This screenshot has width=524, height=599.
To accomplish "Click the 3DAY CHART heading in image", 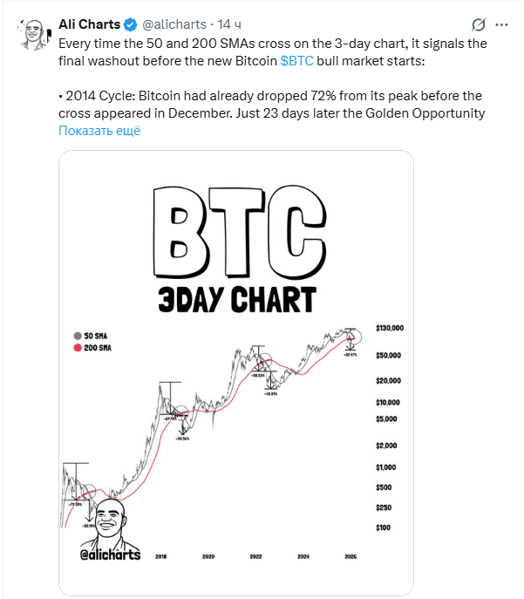I will pos(235,299).
